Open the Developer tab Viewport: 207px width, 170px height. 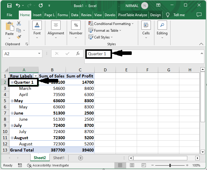click(110, 15)
